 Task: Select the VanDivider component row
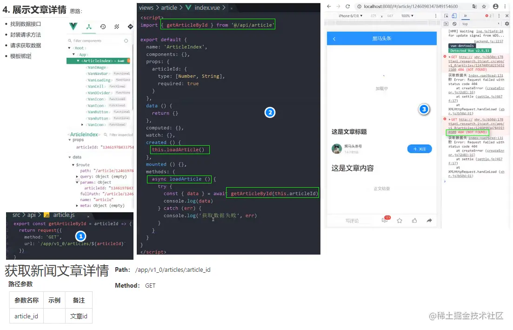click(x=108, y=93)
